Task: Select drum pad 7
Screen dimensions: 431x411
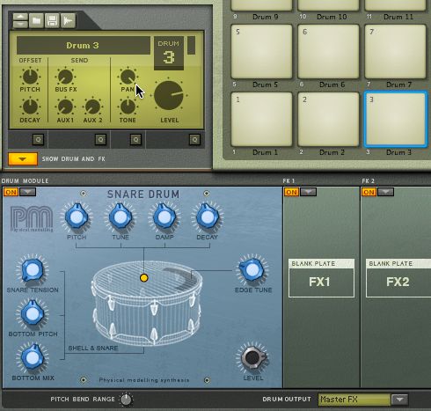Action: [x=395, y=51]
